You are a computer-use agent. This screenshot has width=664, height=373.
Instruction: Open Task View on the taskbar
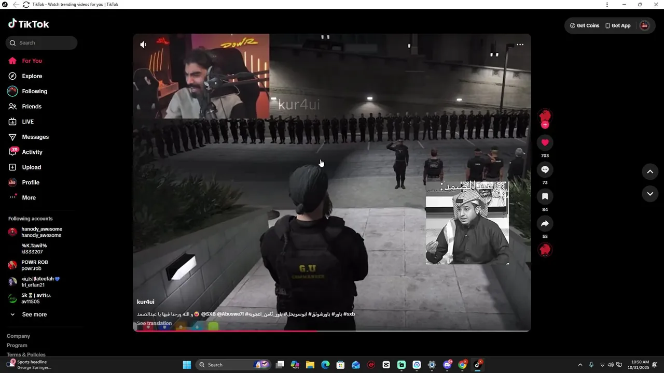pos(280,365)
